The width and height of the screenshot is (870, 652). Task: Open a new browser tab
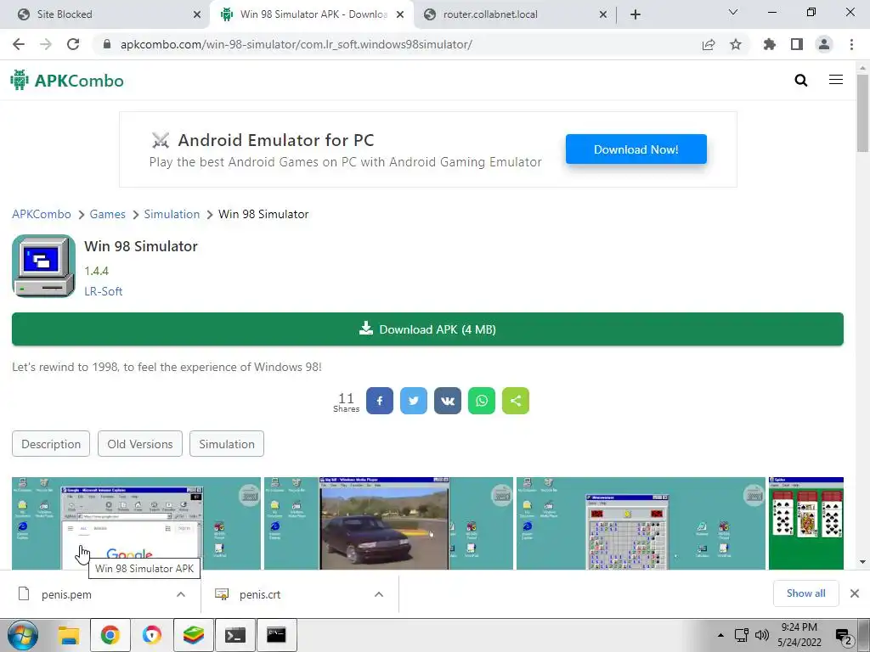point(636,14)
